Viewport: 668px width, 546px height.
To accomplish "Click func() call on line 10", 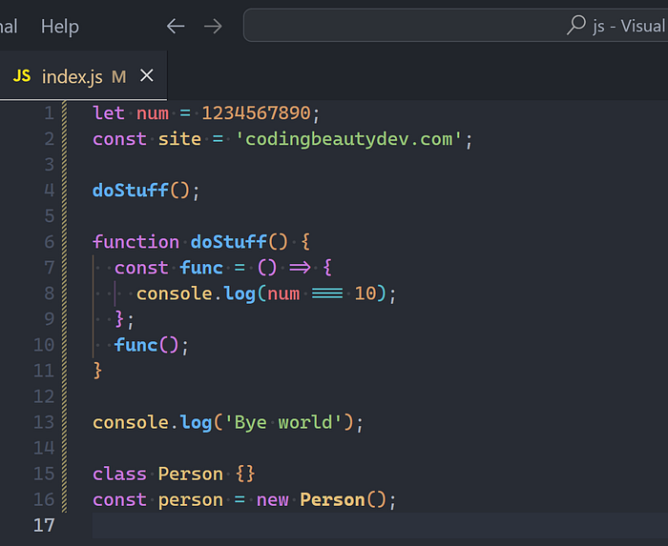I will (146, 345).
